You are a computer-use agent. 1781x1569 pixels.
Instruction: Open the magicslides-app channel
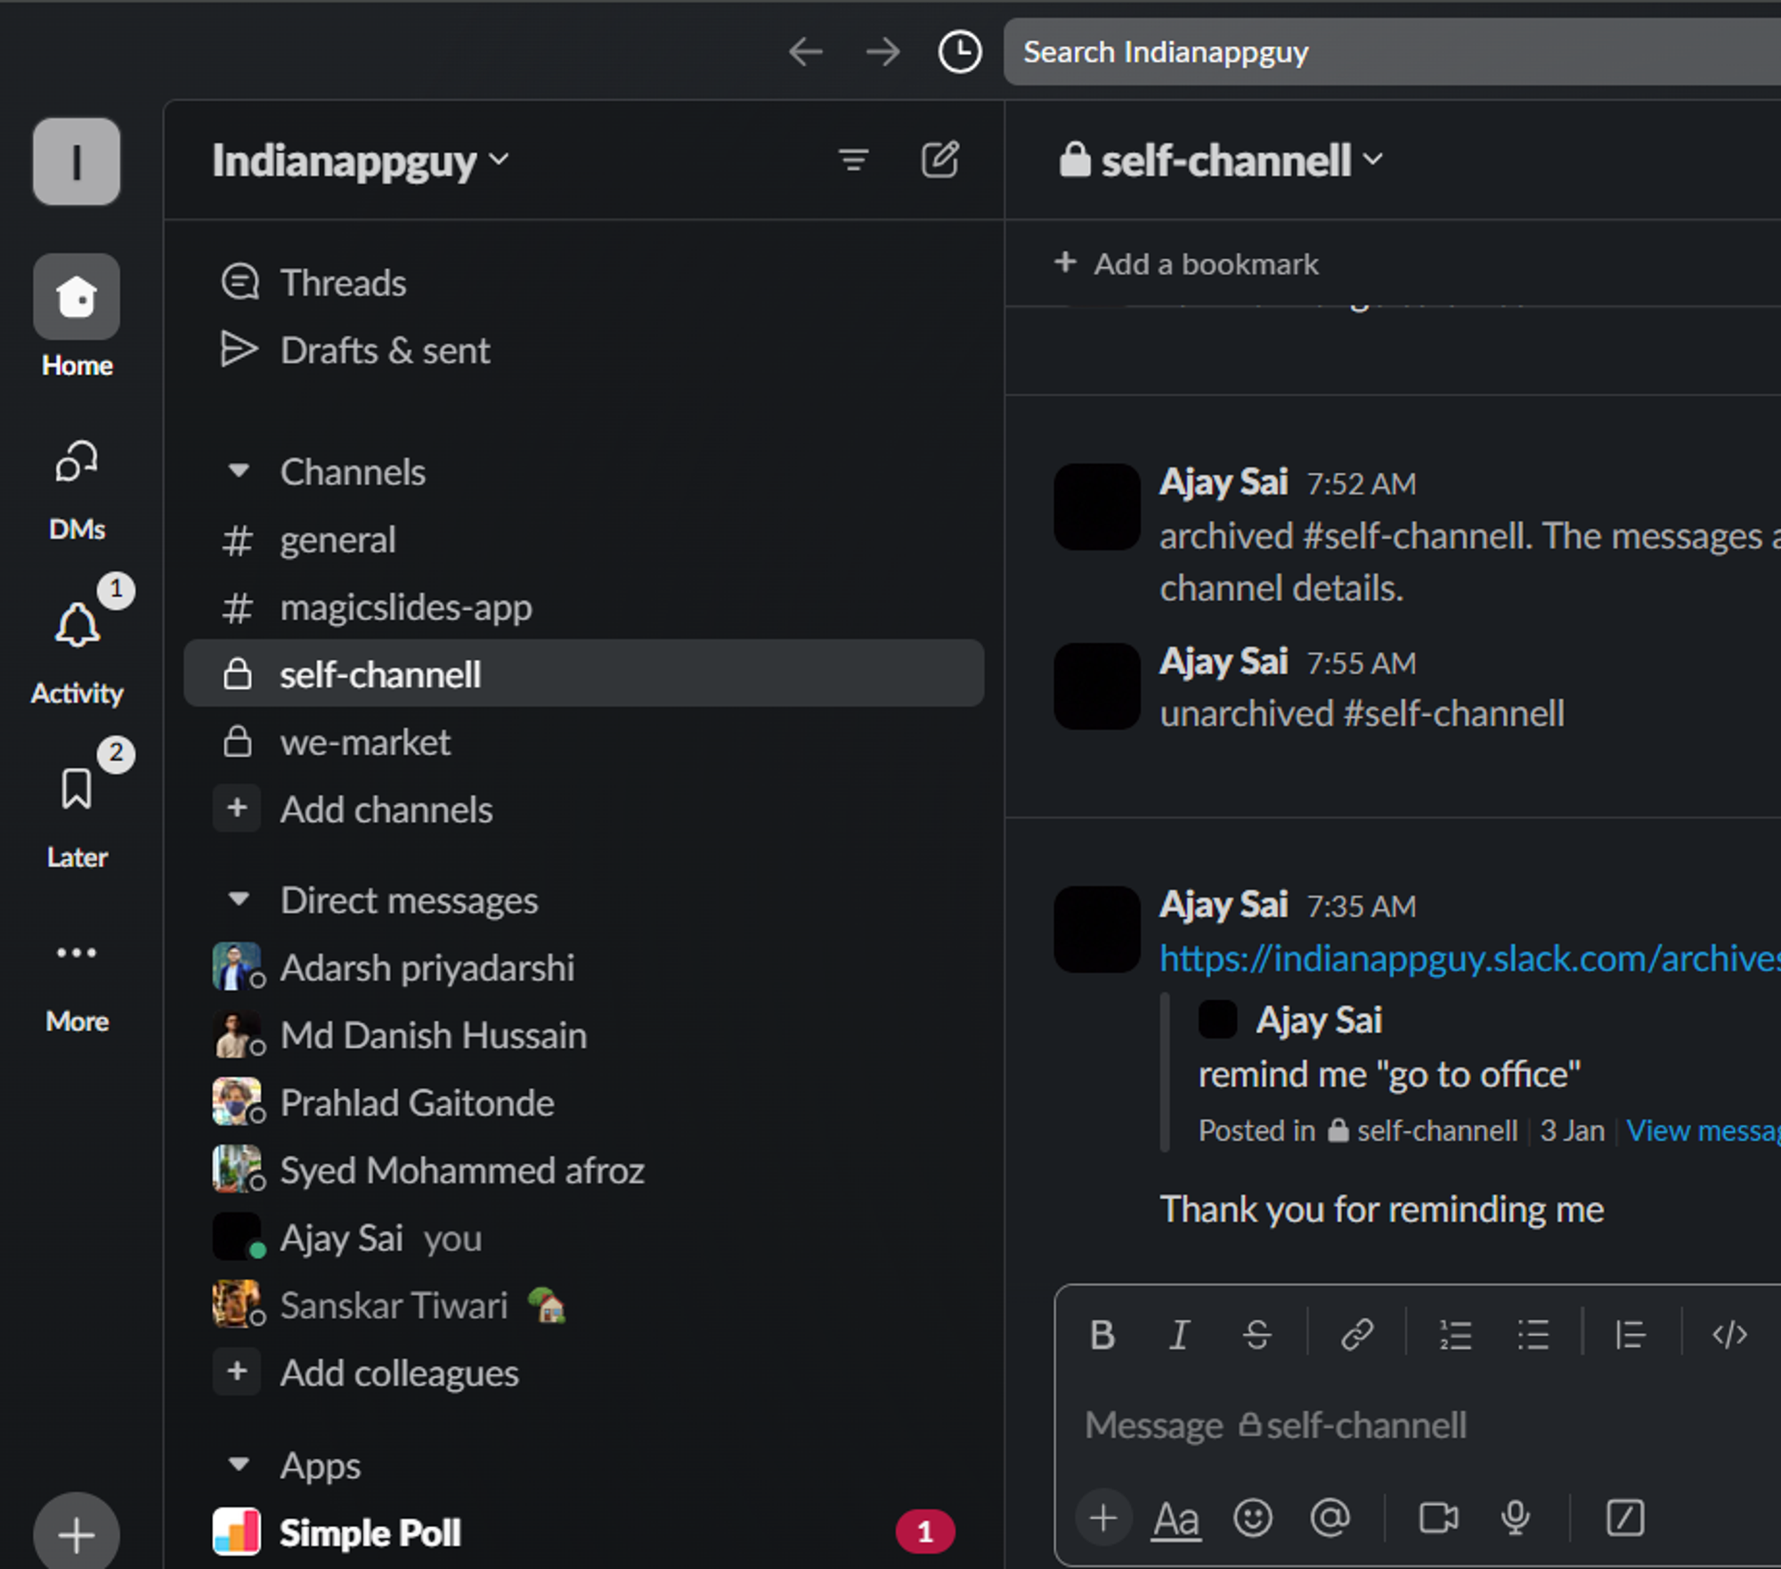(404, 607)
